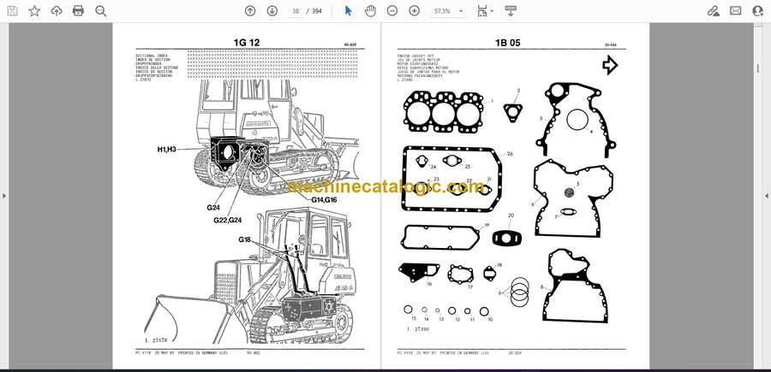Click the G18 callout label

[x=244, y=239]
